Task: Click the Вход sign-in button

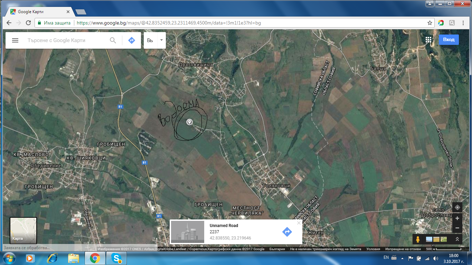Action: [x=449, y=40]
